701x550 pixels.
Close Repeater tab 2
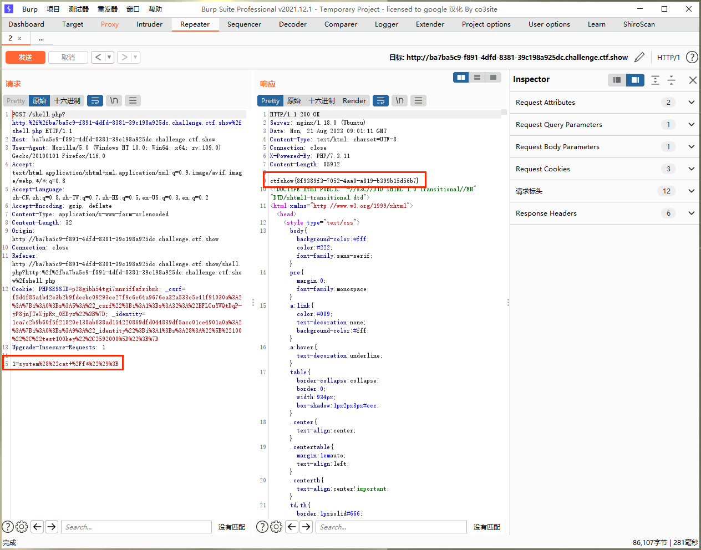coord(19,38)
